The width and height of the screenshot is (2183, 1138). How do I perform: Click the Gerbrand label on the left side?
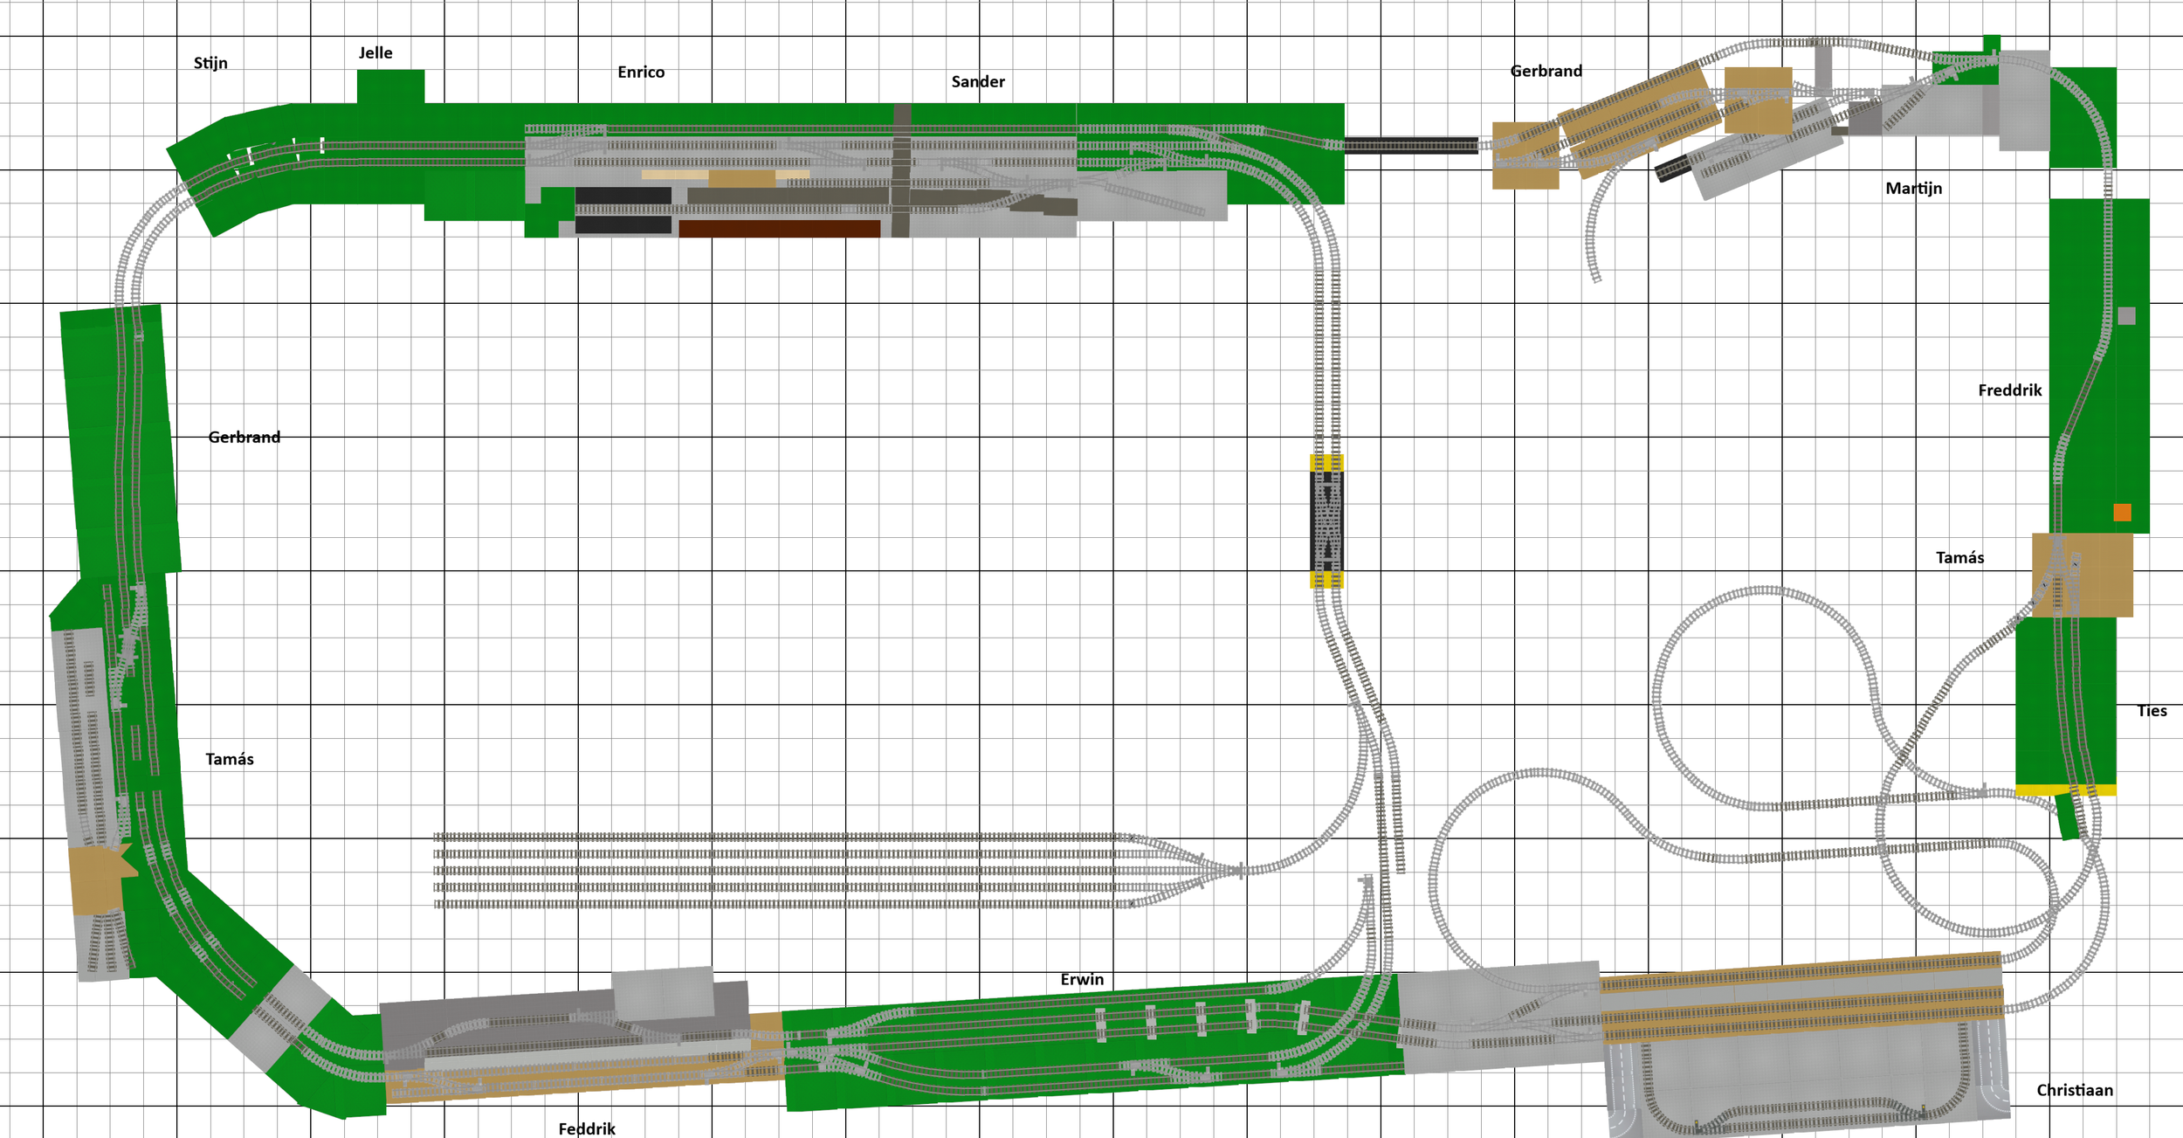pos(244,438)
